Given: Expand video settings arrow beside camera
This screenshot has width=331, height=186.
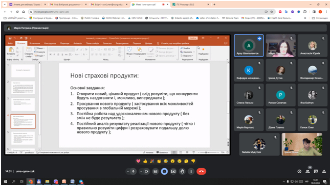Looking at the screenshot, I should 141,172.
